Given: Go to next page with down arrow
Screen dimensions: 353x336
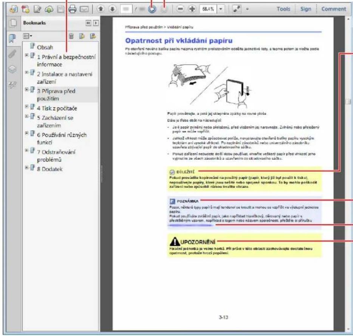Looking at the screenshot, I should tap(112, 9).
